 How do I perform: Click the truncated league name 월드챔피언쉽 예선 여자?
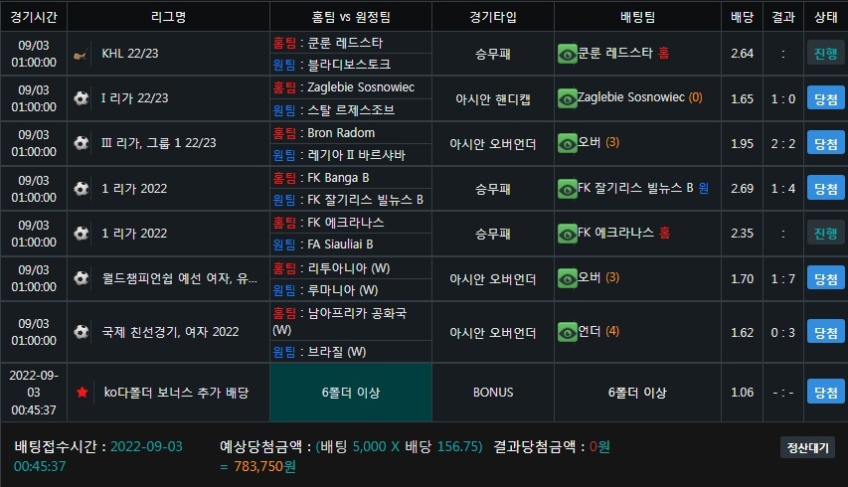(180, 278)
